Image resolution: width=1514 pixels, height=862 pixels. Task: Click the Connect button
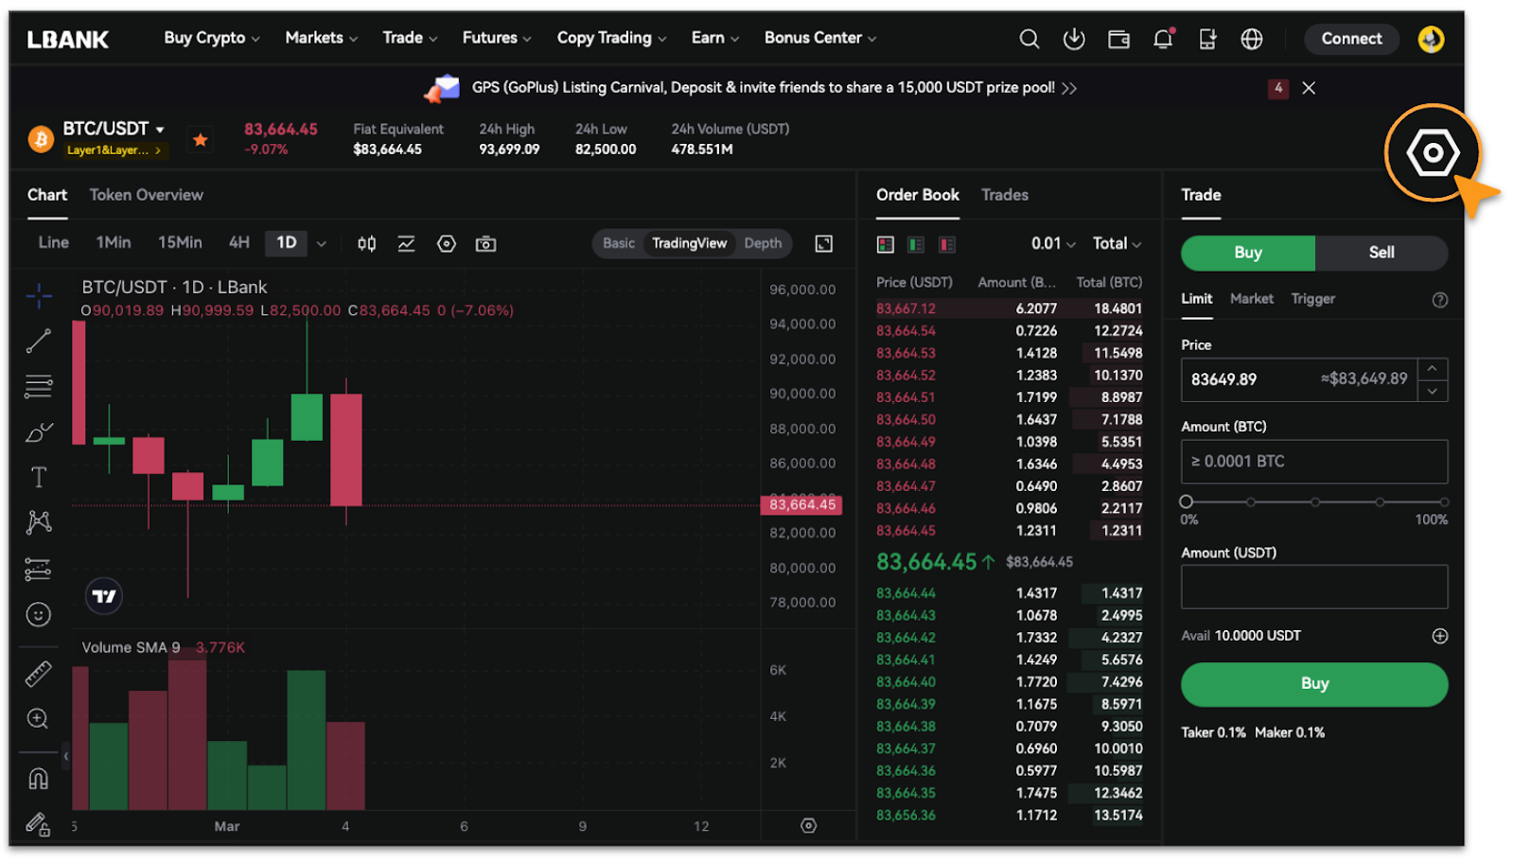click(x=1351, y=39)
